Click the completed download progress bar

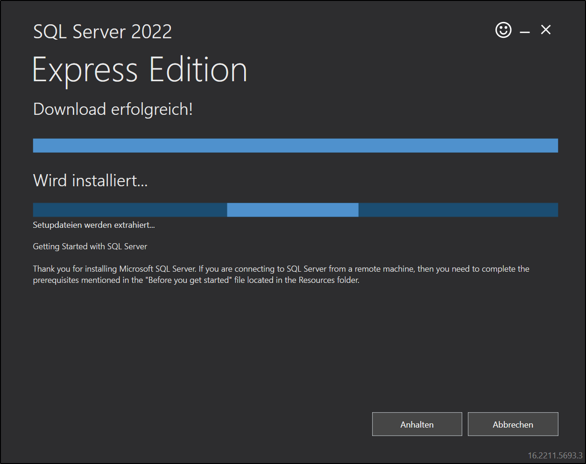[296, 145]
